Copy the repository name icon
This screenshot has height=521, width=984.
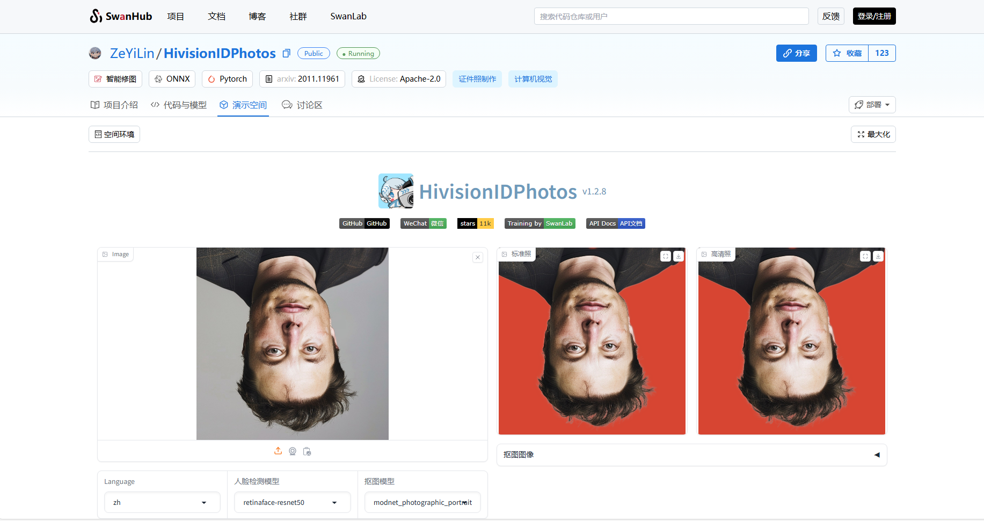(x=287, y=53)
